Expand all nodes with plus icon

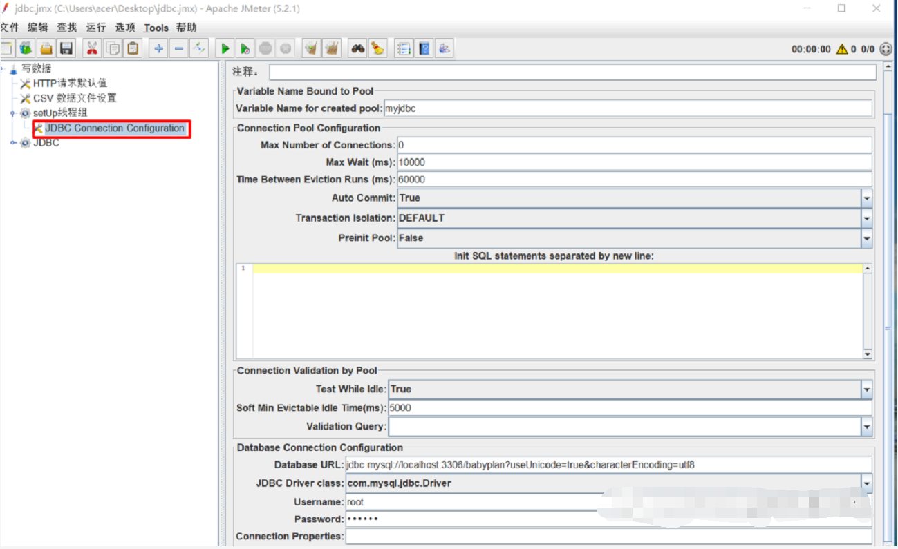click(158, 48)
